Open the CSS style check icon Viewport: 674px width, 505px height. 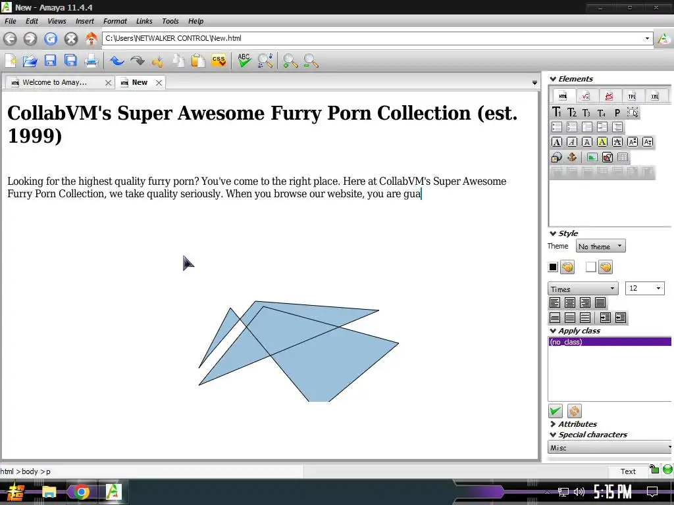pos(219,60)
